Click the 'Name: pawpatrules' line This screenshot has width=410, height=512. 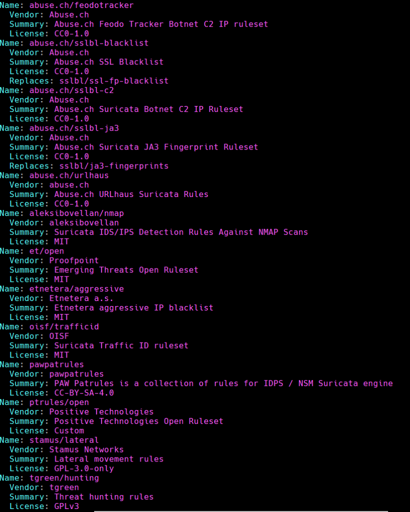point(42,364)
